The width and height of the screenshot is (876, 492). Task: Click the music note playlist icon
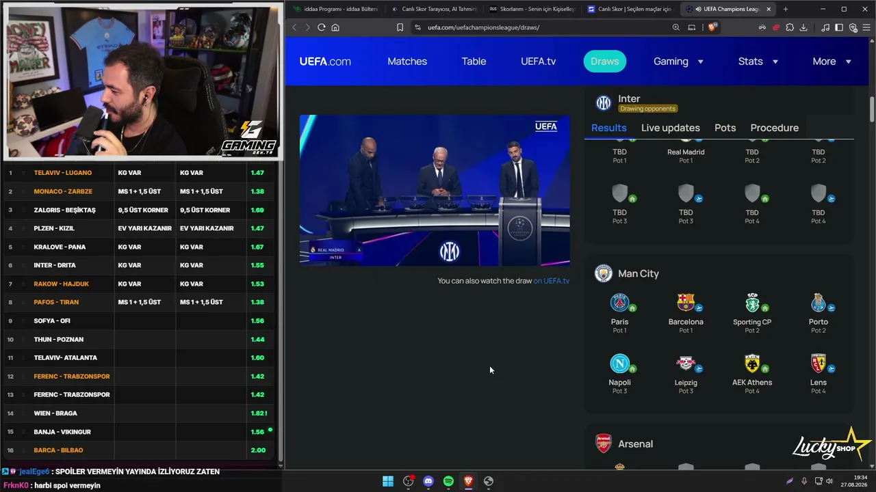click(825, 27)
